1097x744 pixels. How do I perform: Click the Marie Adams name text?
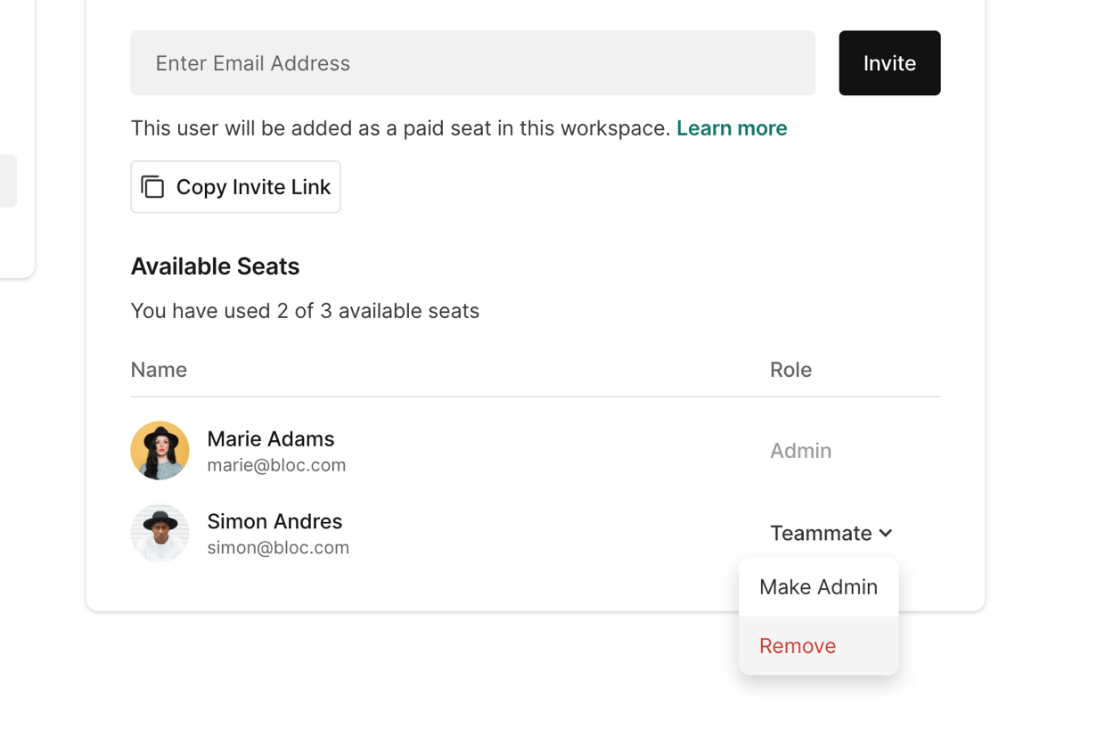click(x=271, y=438)
